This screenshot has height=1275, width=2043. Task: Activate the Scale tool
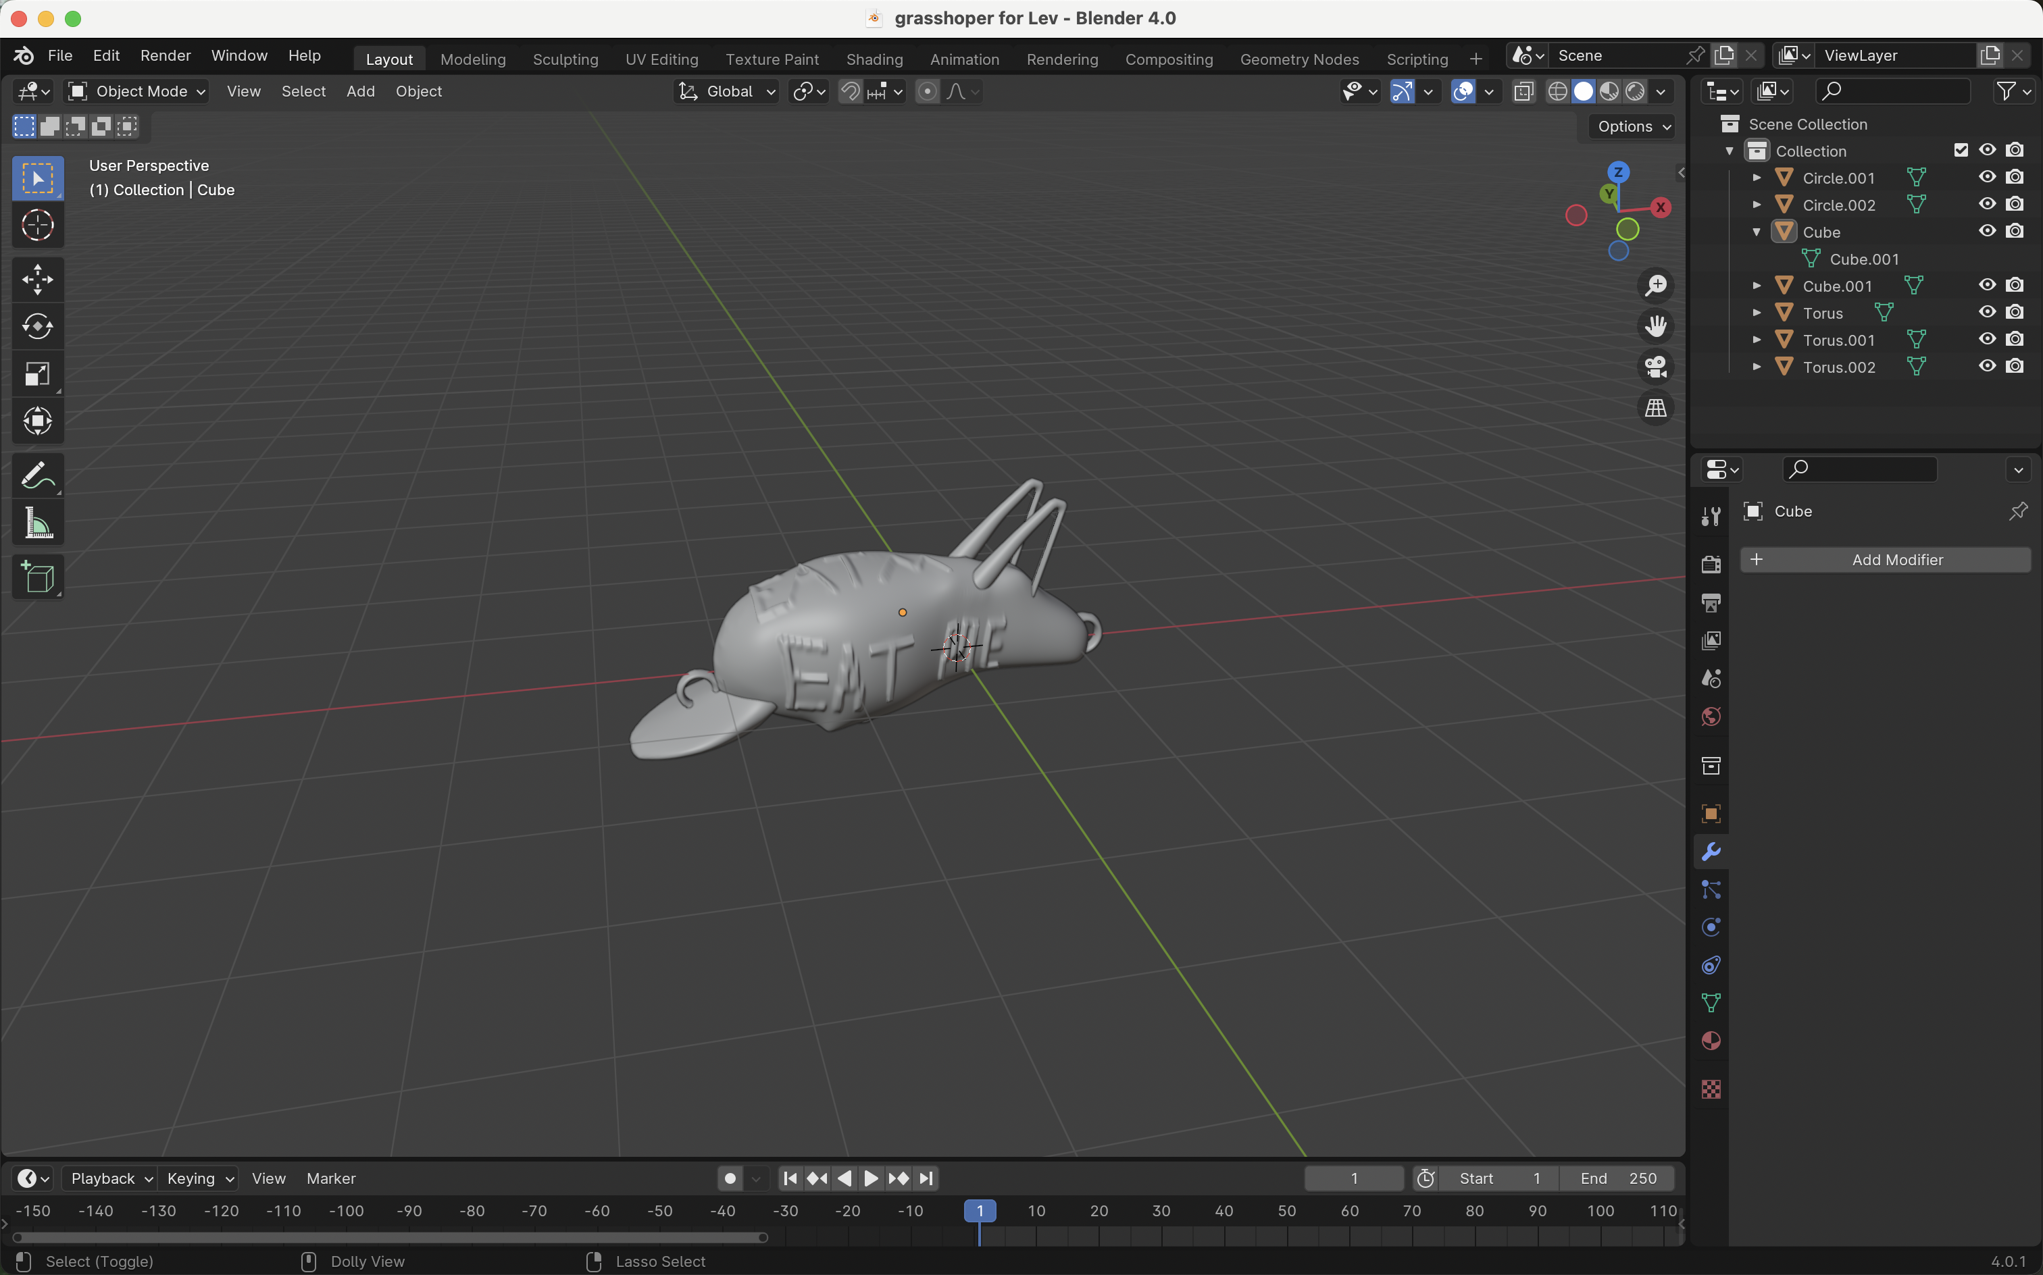pos(38,373)
